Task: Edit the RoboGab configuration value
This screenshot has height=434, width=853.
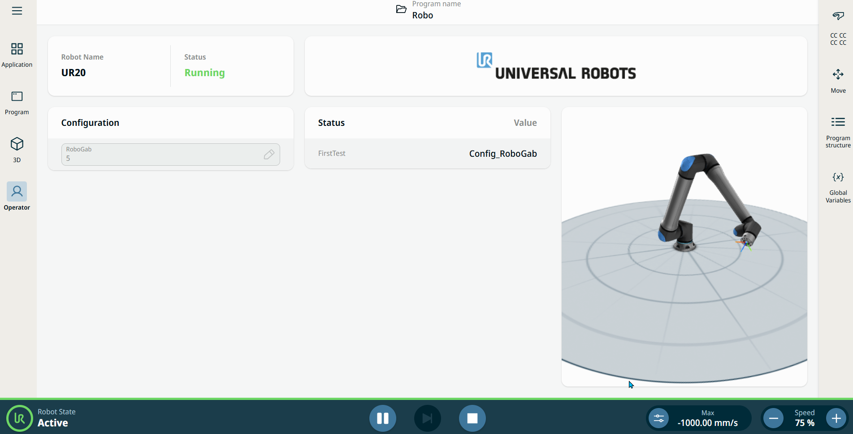Action: pyautogui.click(x=269, y=155)
